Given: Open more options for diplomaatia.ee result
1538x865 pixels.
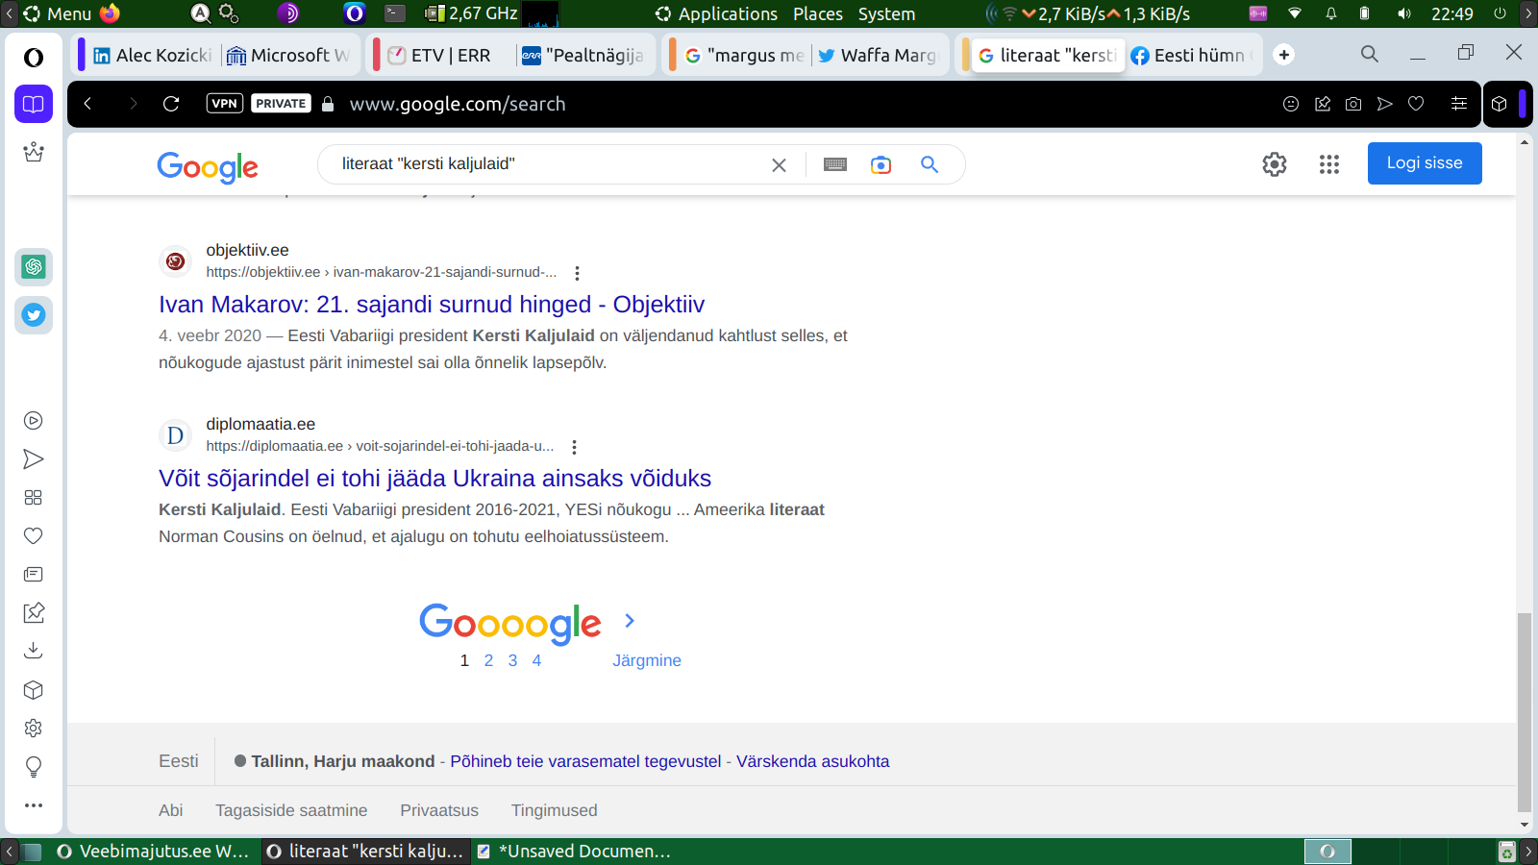Looking at the screenshot, I should (x=574, y=447).
